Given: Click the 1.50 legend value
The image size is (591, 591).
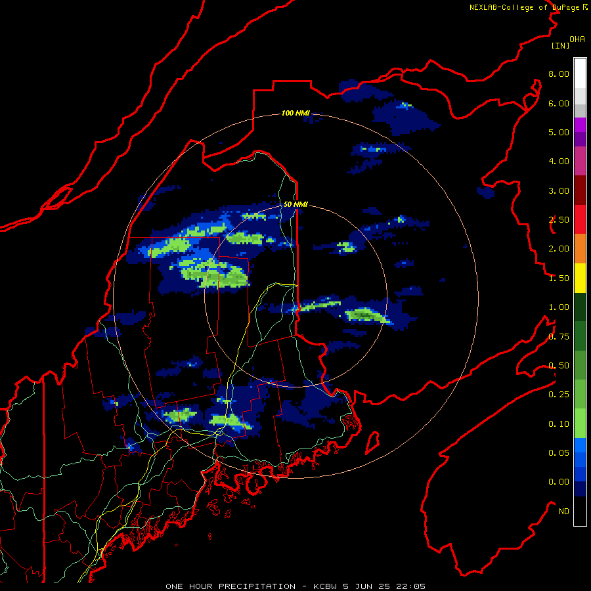Looking at the screenshot, I should point(559,278).
